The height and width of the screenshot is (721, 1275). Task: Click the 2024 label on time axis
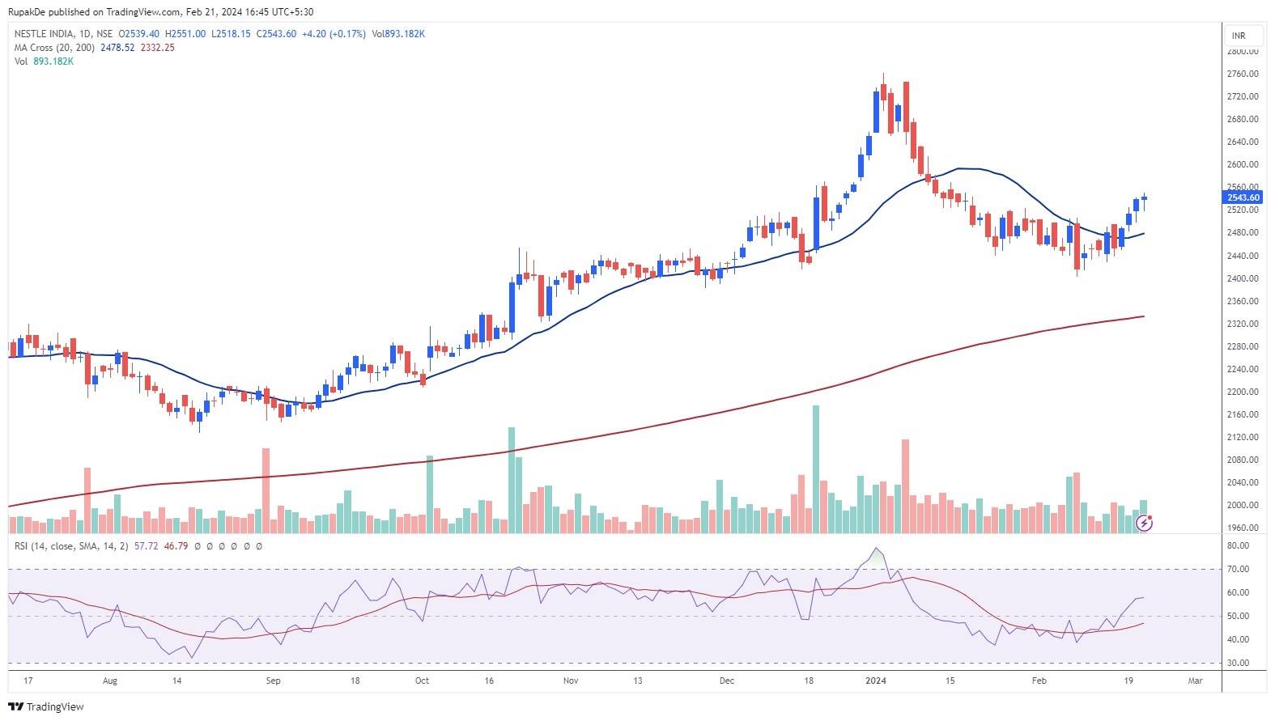pos(876,681)
